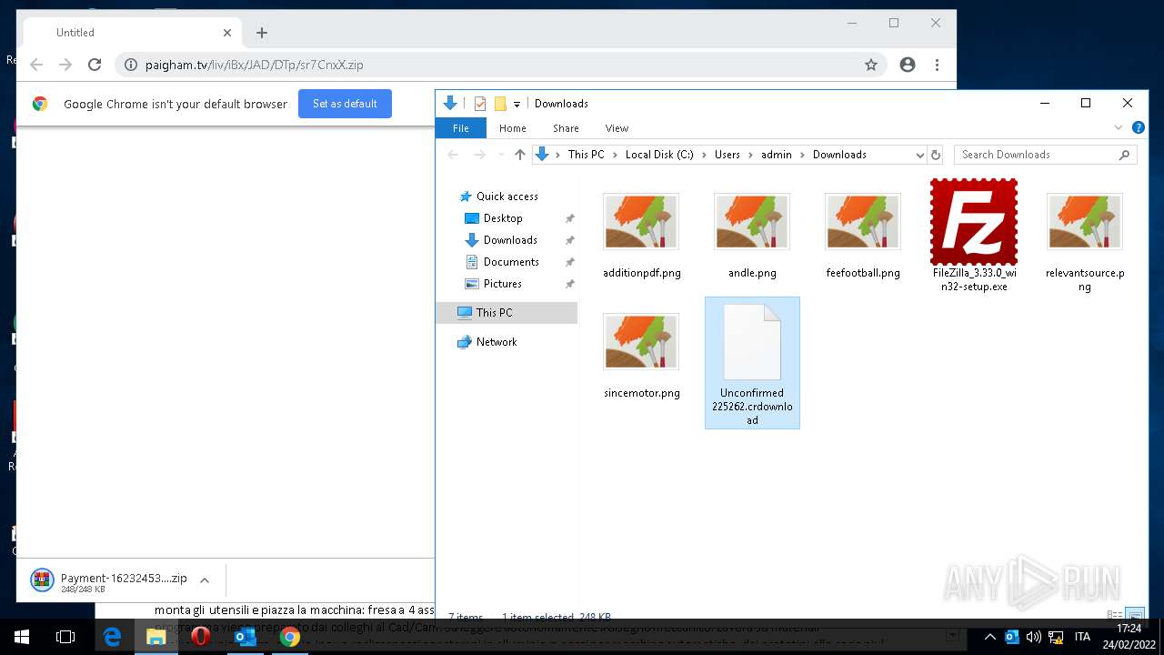This screenshot has width=1164, height=655.
Task: Expand address bar history dropdown
Action: [919, 155]
